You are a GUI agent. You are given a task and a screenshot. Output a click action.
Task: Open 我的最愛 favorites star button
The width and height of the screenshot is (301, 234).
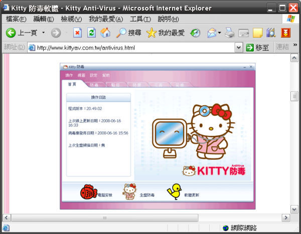tap(165, 33)
